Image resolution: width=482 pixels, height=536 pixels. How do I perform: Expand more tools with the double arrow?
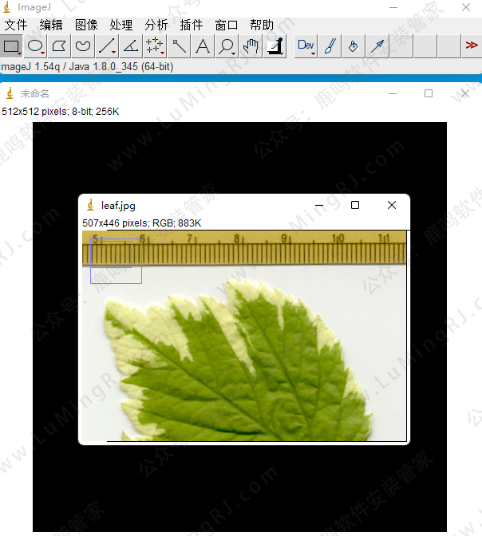pyautogui.click(x=471, y=46)
